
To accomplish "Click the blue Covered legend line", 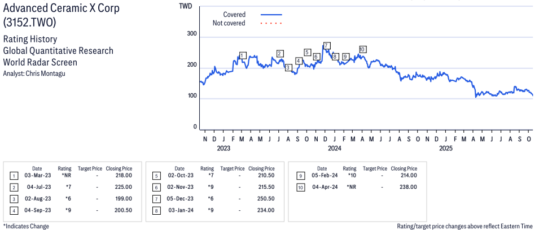I will click(271, 15).
